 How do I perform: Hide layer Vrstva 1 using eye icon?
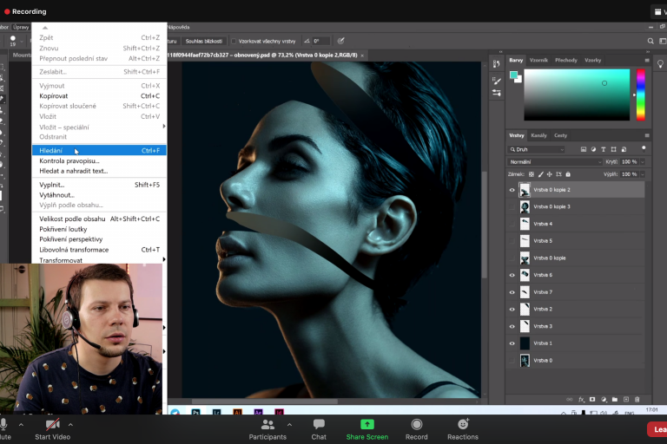click(x=512, y=343)
